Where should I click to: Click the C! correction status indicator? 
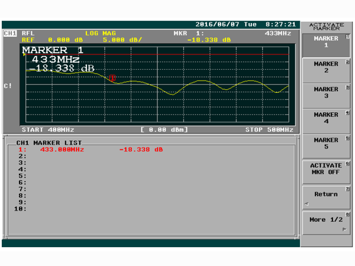click(x=8, y=86)
